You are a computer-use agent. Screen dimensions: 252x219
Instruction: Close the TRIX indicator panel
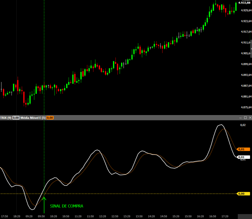pos(250,118)
